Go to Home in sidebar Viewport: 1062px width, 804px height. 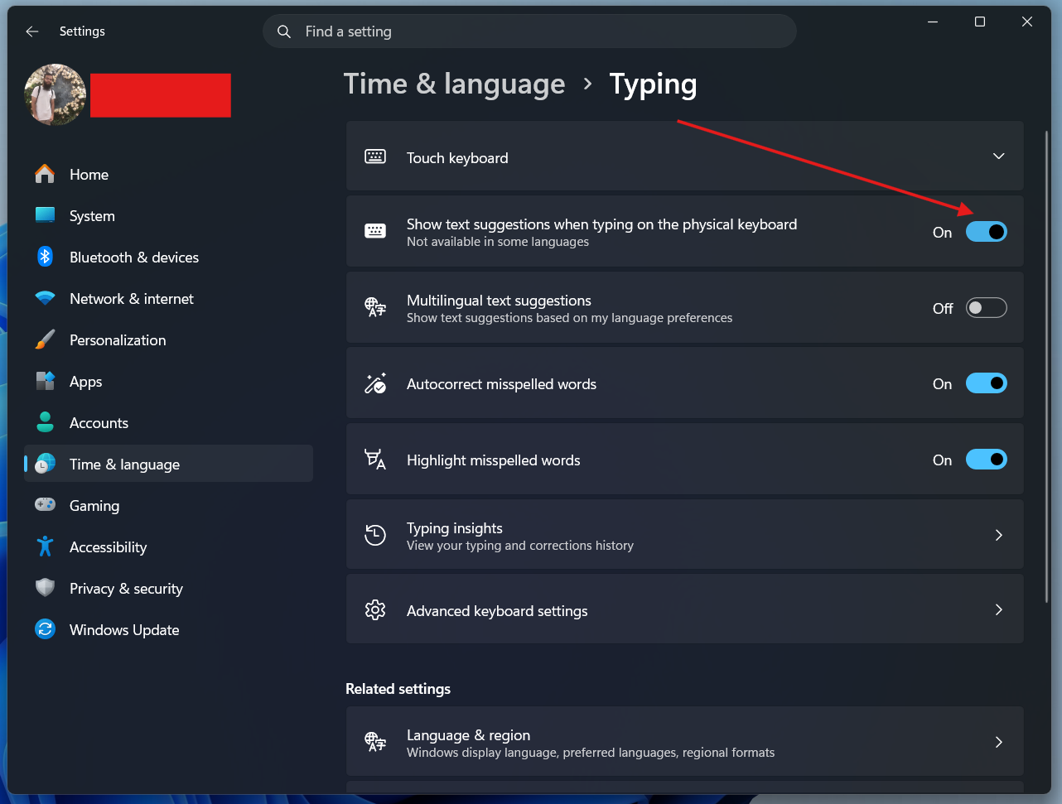[x=169, y=174]
